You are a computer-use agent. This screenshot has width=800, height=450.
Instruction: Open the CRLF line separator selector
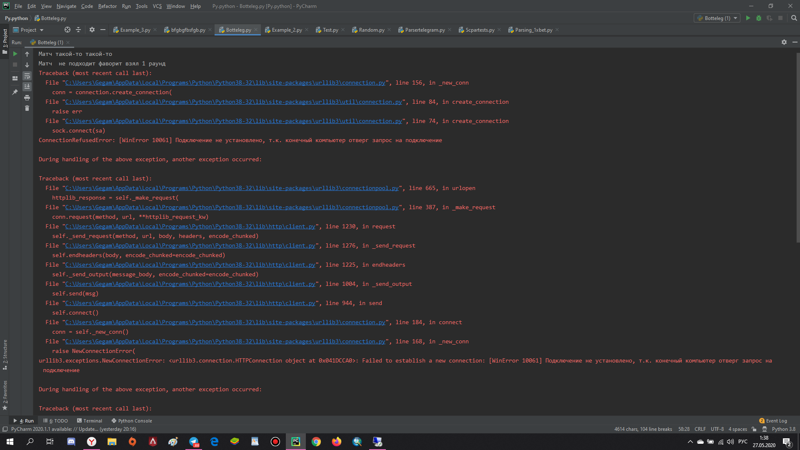coord(700,429)
